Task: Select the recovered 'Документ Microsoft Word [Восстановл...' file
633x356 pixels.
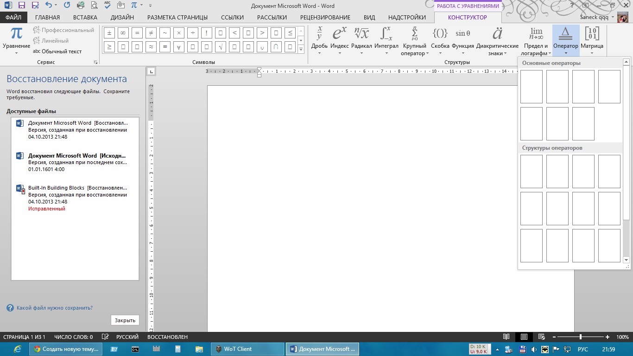Action: click(75, 130)
